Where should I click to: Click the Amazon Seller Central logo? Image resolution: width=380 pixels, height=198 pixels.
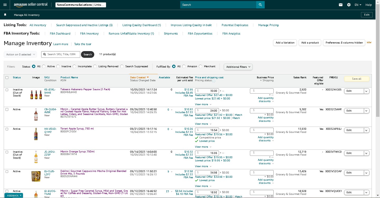[31, 5]
